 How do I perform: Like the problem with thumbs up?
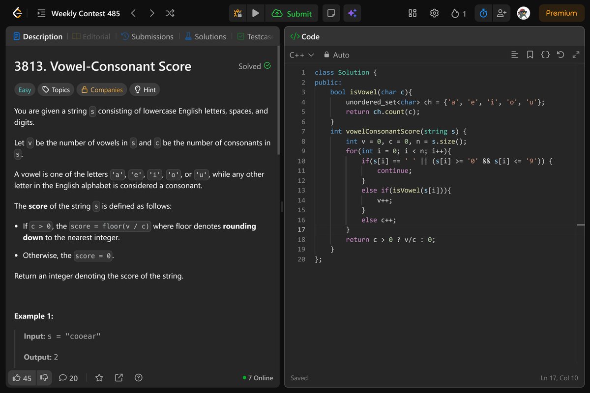[x=22, y=378]
